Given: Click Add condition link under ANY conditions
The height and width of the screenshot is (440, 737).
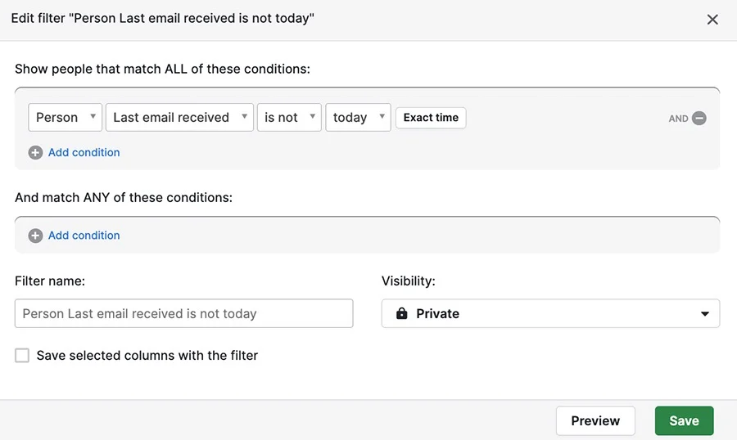Looking at the screenshot, I should click(x=84, y=236).
